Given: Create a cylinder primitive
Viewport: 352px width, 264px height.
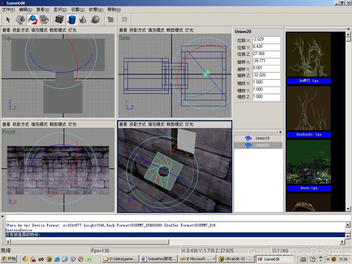Looking at the screenshot, I should [71, 20].
